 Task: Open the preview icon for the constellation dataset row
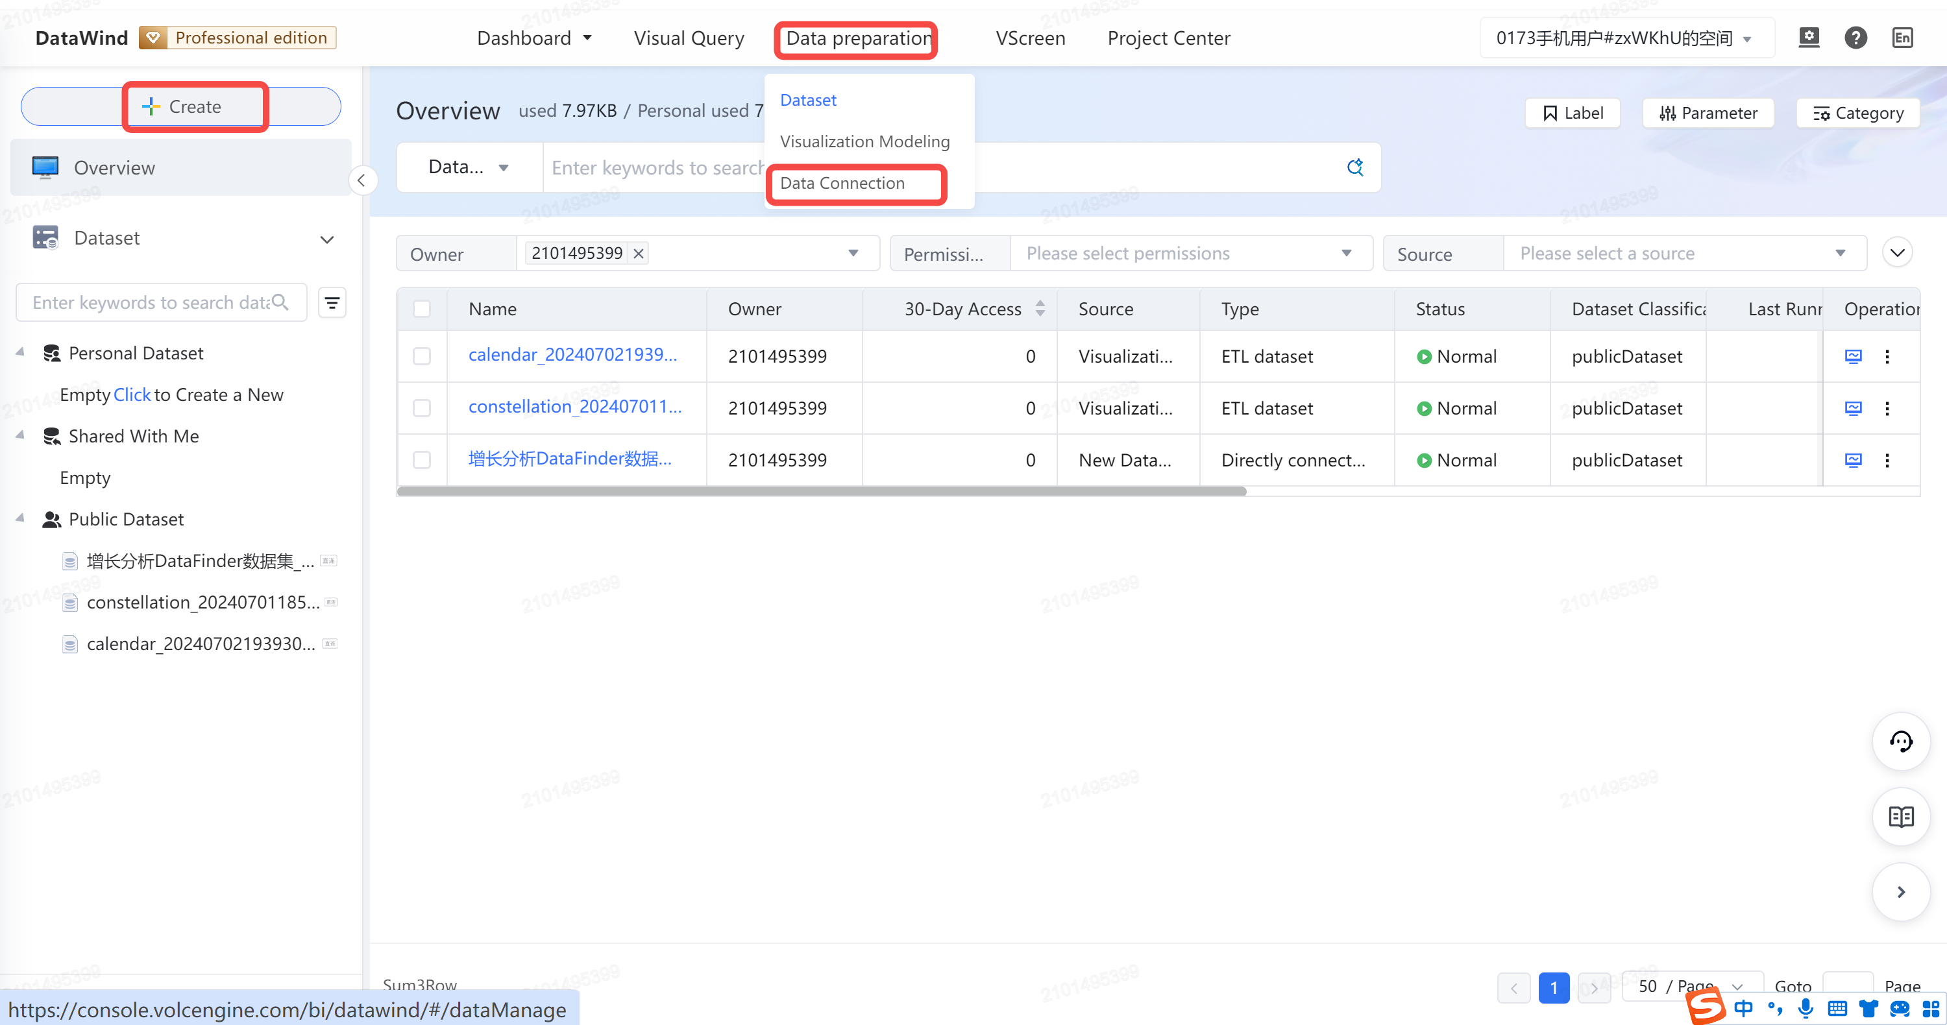(x=1854, y=409)
